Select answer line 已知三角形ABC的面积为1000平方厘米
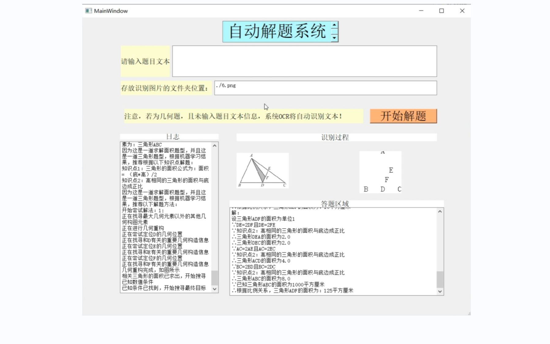This screenshot has height=344, width=550. pyautogui.click(x=278, y=285)
